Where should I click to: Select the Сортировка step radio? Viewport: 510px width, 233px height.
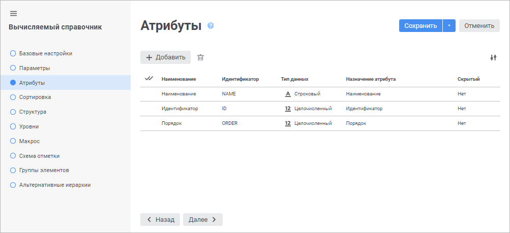point(13,97)
